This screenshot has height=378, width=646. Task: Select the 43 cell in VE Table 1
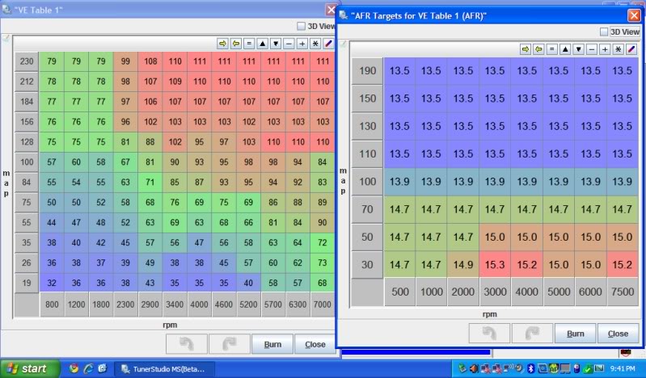pyautogui.click(x=150, y=283)
